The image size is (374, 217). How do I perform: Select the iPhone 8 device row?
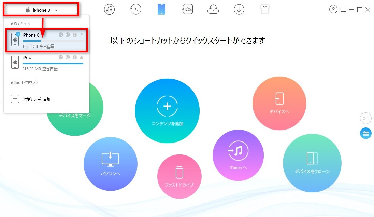[x=47, y=40]
